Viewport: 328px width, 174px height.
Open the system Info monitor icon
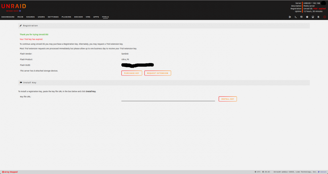(313, 17)
